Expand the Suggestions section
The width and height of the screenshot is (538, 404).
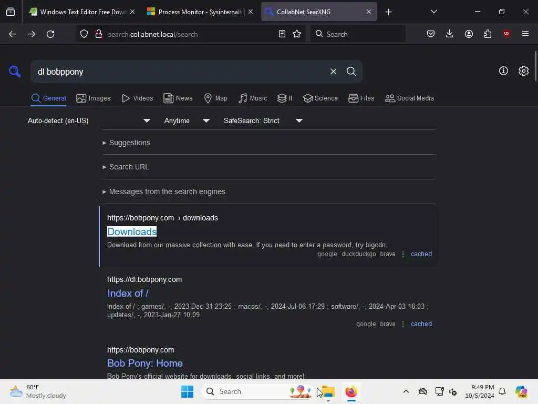point(126,143)
